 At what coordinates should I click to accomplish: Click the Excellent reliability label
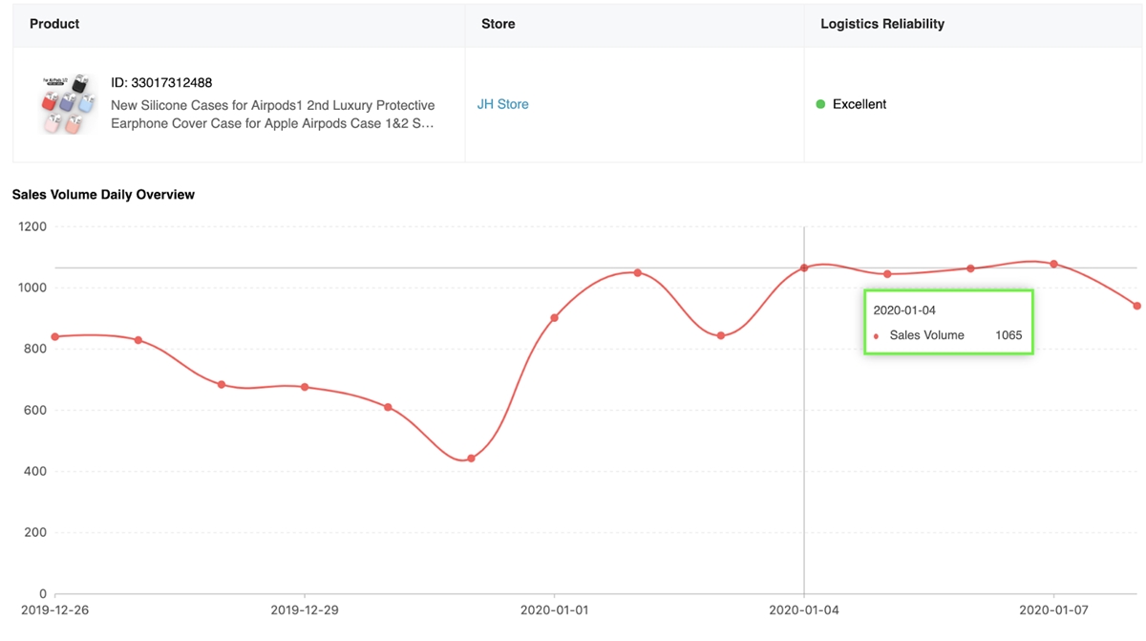coord(859,104)
